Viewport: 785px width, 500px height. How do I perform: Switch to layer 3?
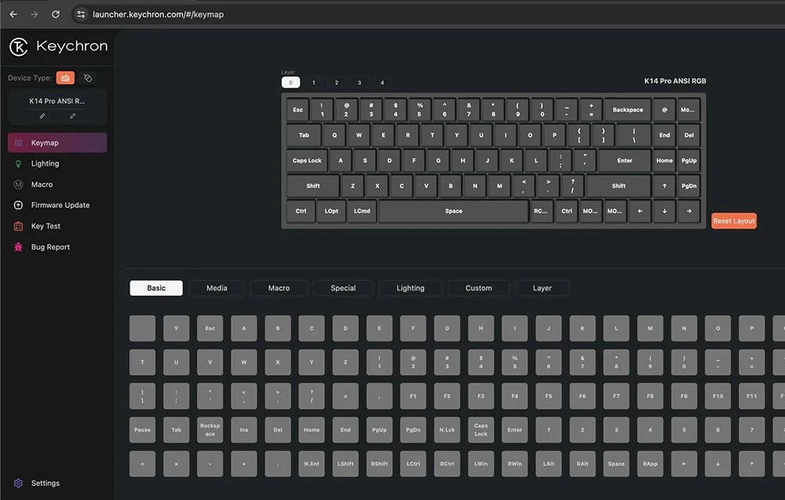click(360, 82)
